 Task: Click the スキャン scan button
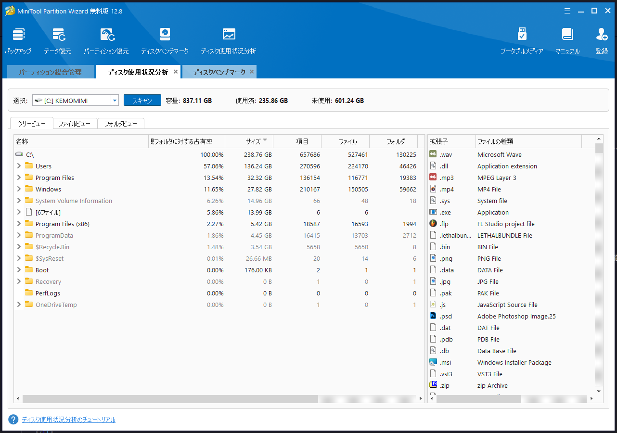click(x=142, y=101)
